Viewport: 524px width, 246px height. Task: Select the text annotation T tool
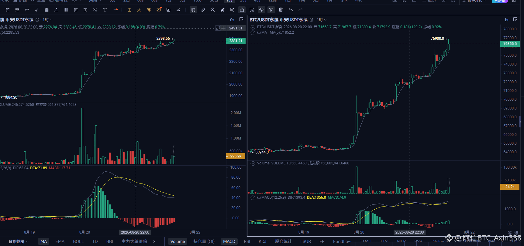point(105,10)
